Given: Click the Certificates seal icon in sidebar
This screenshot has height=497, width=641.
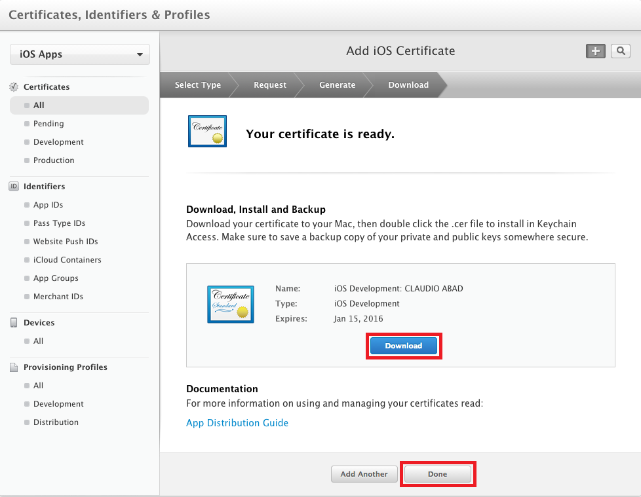Looking at the screenshot, I should 14,86.
